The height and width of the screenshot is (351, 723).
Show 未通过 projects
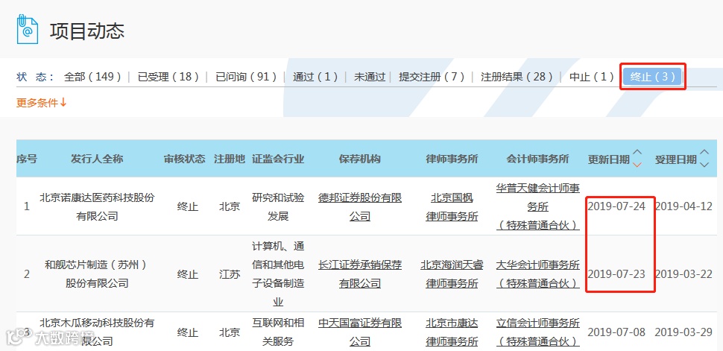click(370, 77)
